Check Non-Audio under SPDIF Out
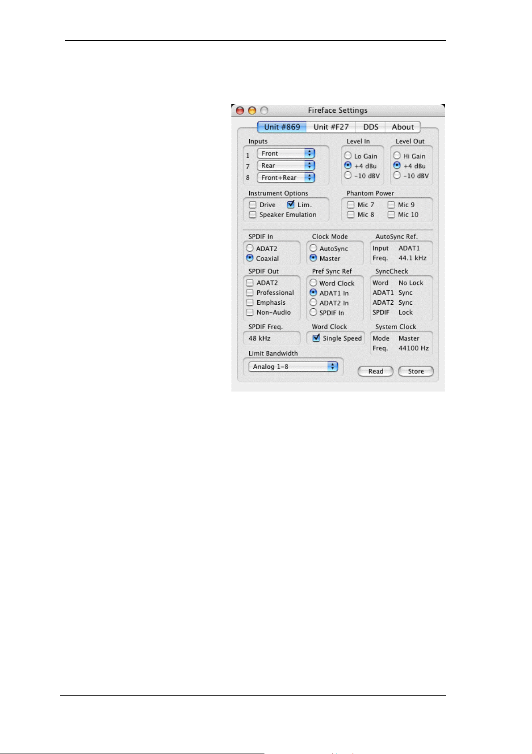 tap(250, 312)
